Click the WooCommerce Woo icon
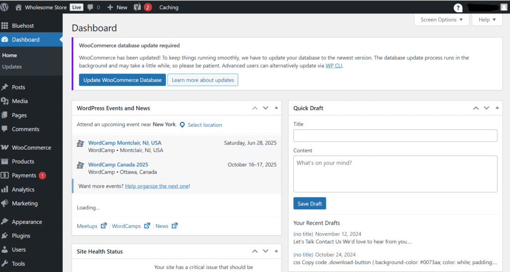The width and height of the screenshot is (510, 272). pyautogui.click(x=4, y=147)
